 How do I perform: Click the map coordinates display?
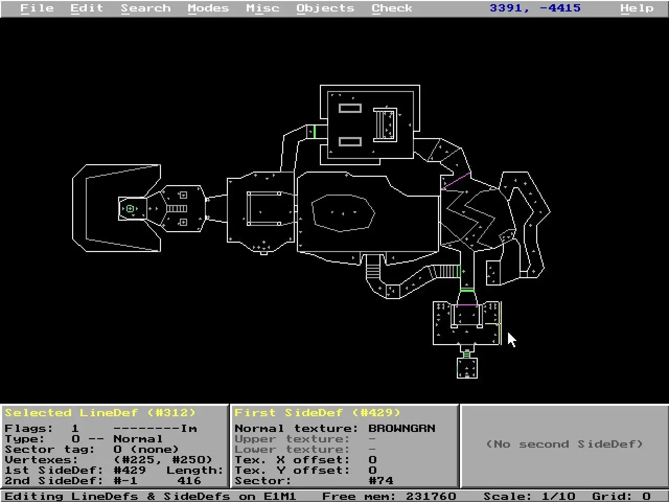(x=535, y=8)
